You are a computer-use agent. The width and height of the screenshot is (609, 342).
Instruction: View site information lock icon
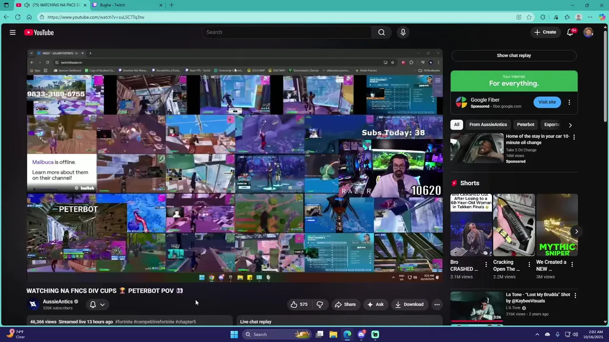pyautogui.click(x=42, y=17)
